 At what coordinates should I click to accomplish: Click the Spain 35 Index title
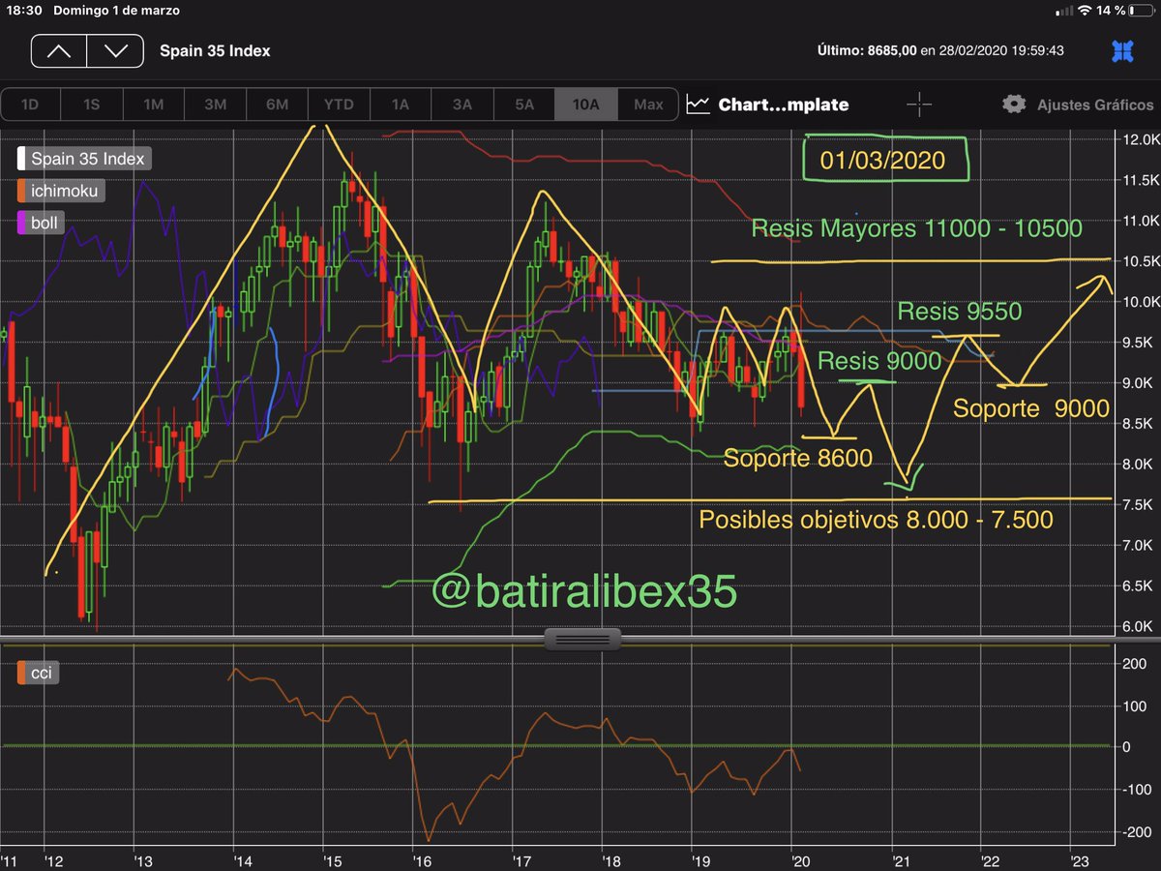click(x=215, y=52)
